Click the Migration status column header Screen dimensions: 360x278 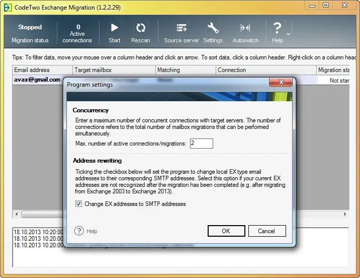(333, 70)
